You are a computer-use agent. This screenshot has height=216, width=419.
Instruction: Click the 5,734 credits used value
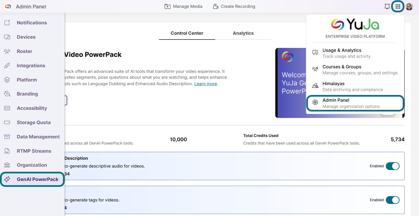pos(398,140)
